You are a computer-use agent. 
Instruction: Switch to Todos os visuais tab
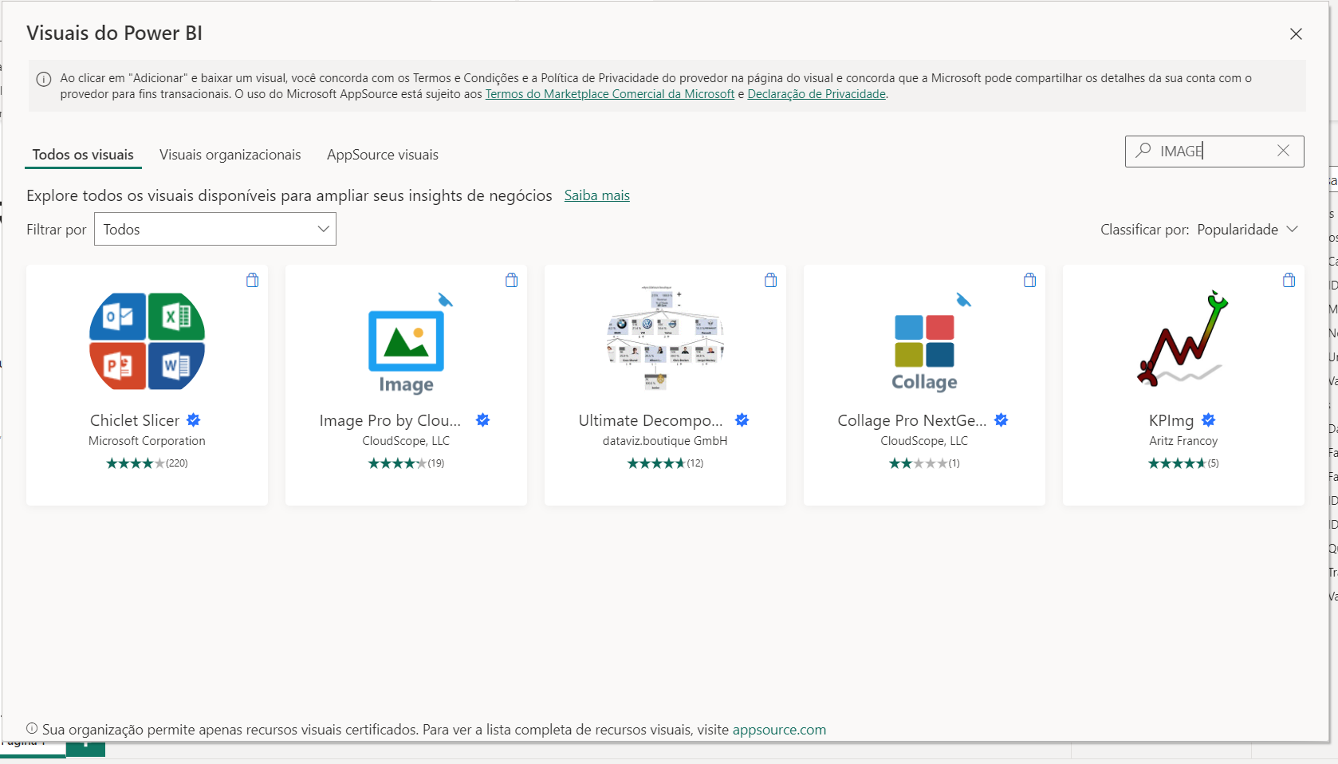[x=83, y=155]
